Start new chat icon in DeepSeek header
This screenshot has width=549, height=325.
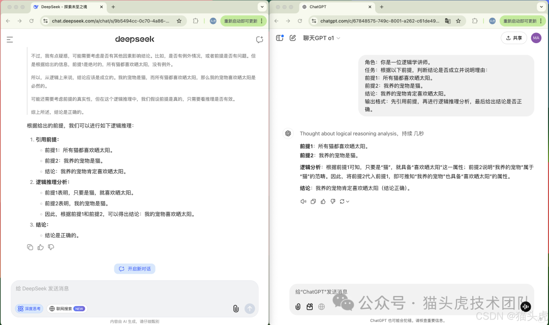coord(259,40)
